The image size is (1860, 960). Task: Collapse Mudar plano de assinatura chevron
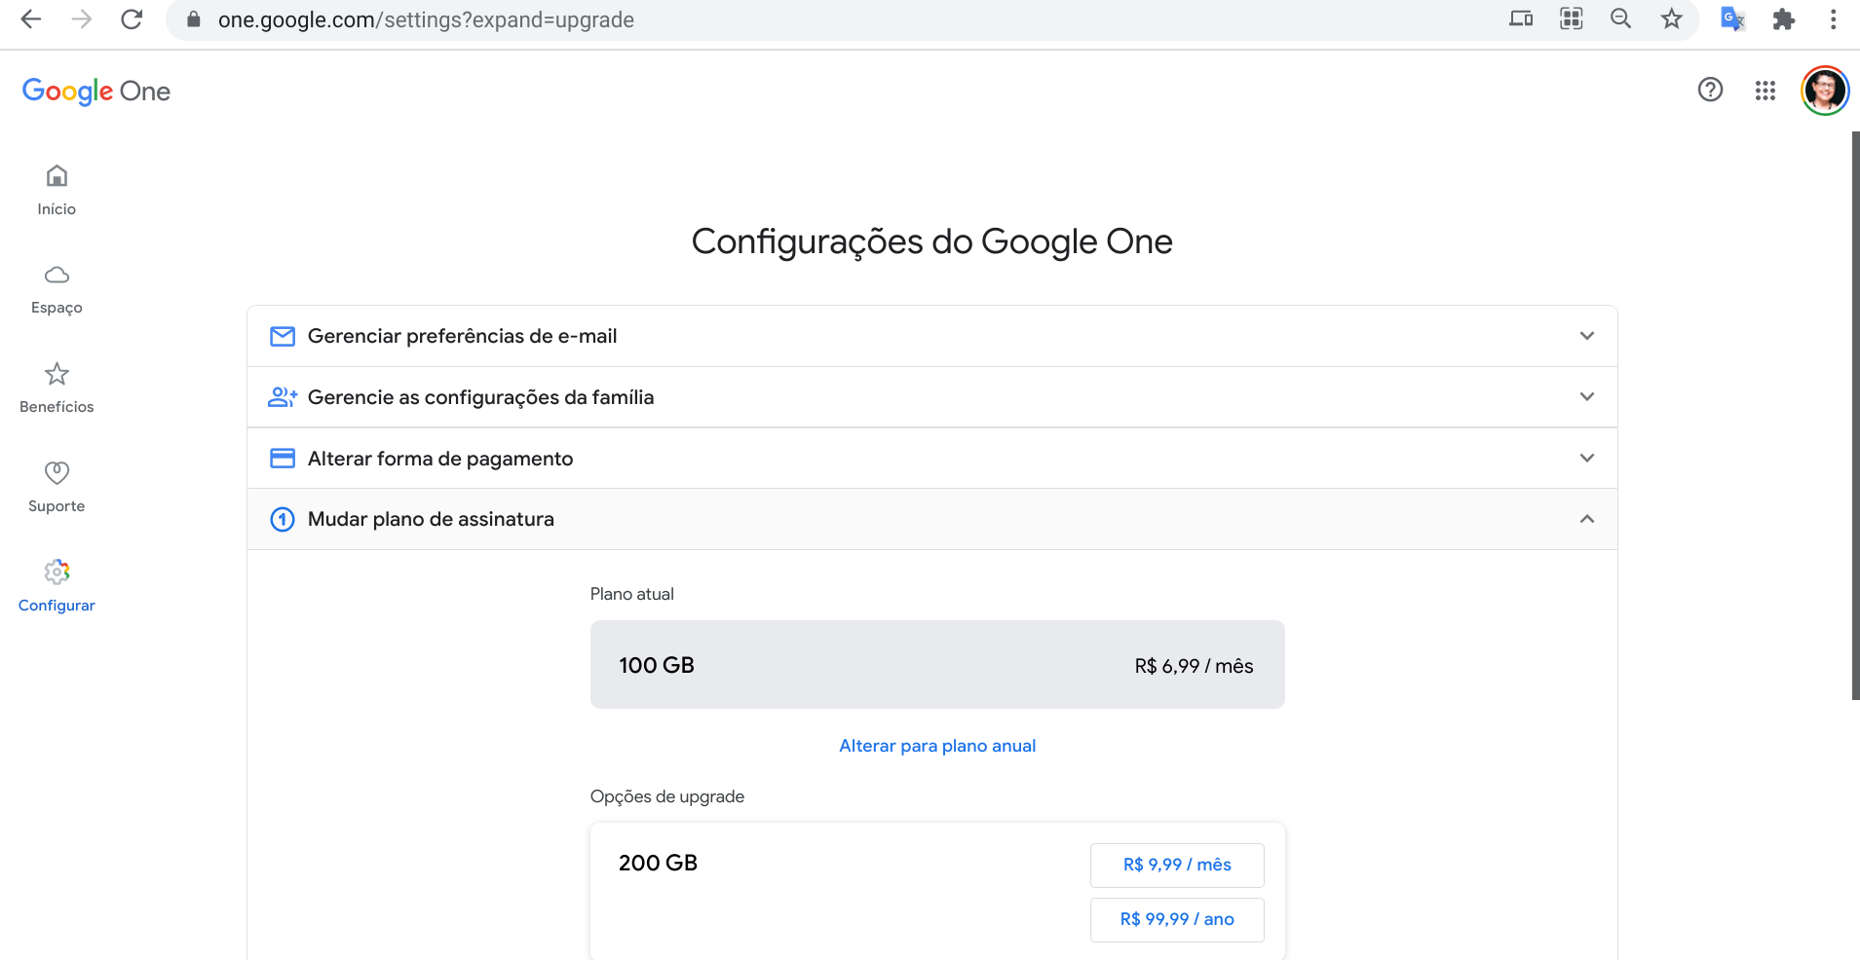click(1587, 519)
